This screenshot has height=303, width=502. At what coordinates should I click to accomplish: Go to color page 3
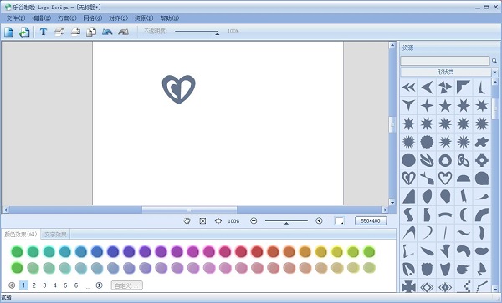[44, 285]
